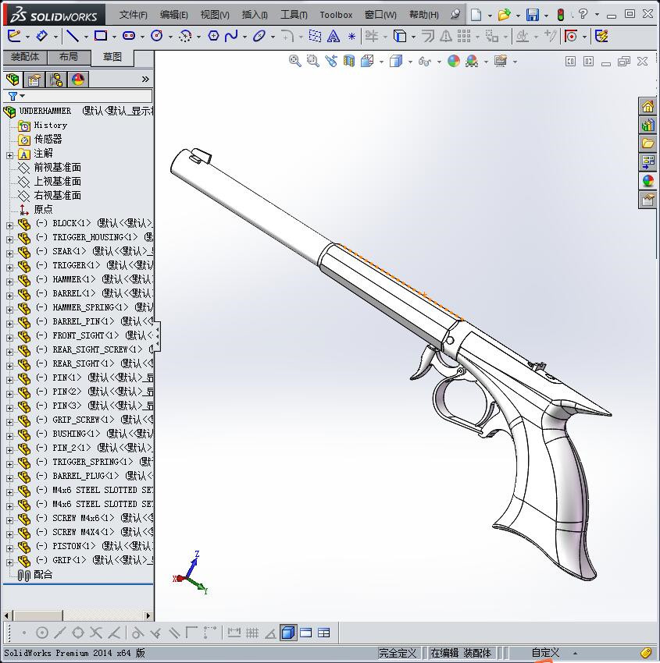The height and width of the screenshot is (663, 660).
Task: Expand the BLOCK<1> component node
Action: point(9,225)
